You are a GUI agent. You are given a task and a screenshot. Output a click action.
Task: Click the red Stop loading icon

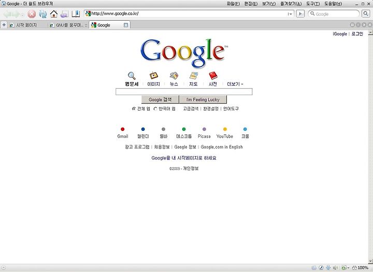tap(32, 14)
